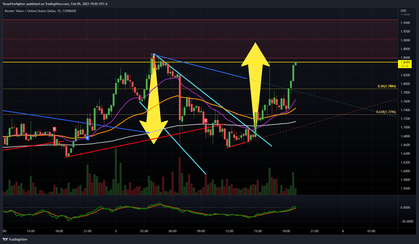Click the 09:00 time axis label
This screenshot has width=419, height=244.
[201, 231]
